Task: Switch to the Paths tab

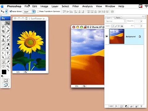Action: (118, 18)
